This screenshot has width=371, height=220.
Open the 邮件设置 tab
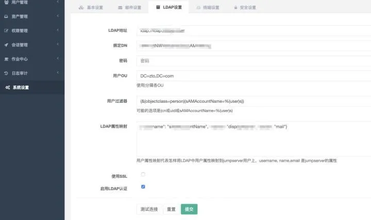click(x=129, y=8)
